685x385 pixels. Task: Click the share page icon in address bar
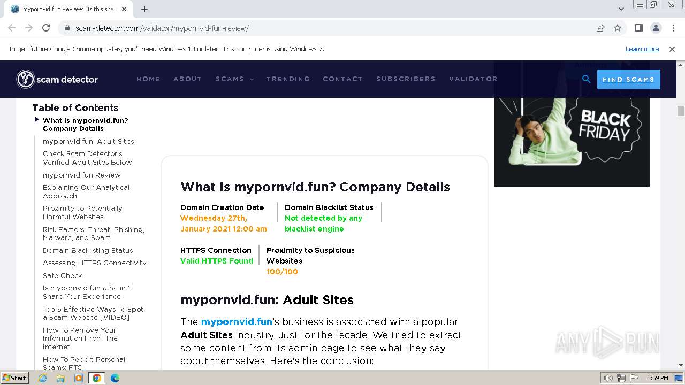[x=600, y=28]
